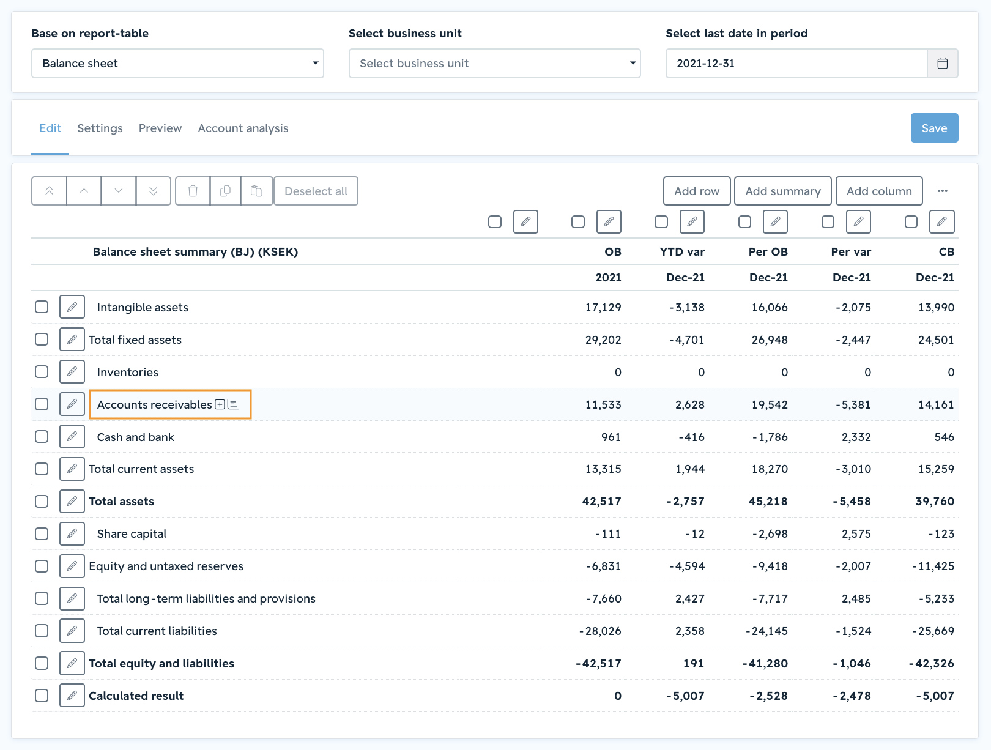Edit the Total assets row
The height and width of the screenshot is (750, 991).
(72, 501)
